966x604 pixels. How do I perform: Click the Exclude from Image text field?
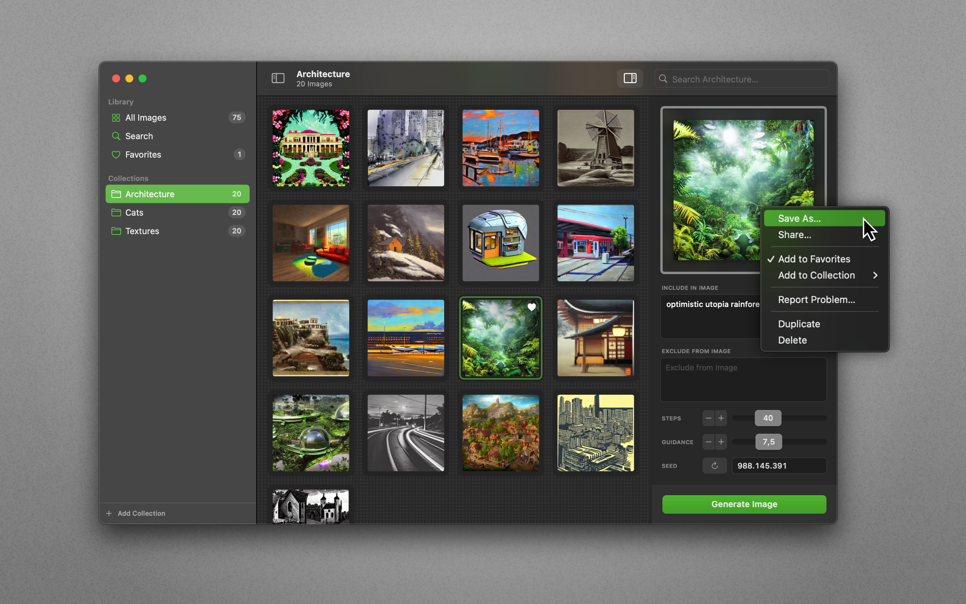743,380
